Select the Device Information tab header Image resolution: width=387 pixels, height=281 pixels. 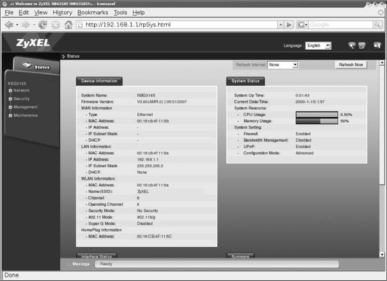(x=99, y=81)
